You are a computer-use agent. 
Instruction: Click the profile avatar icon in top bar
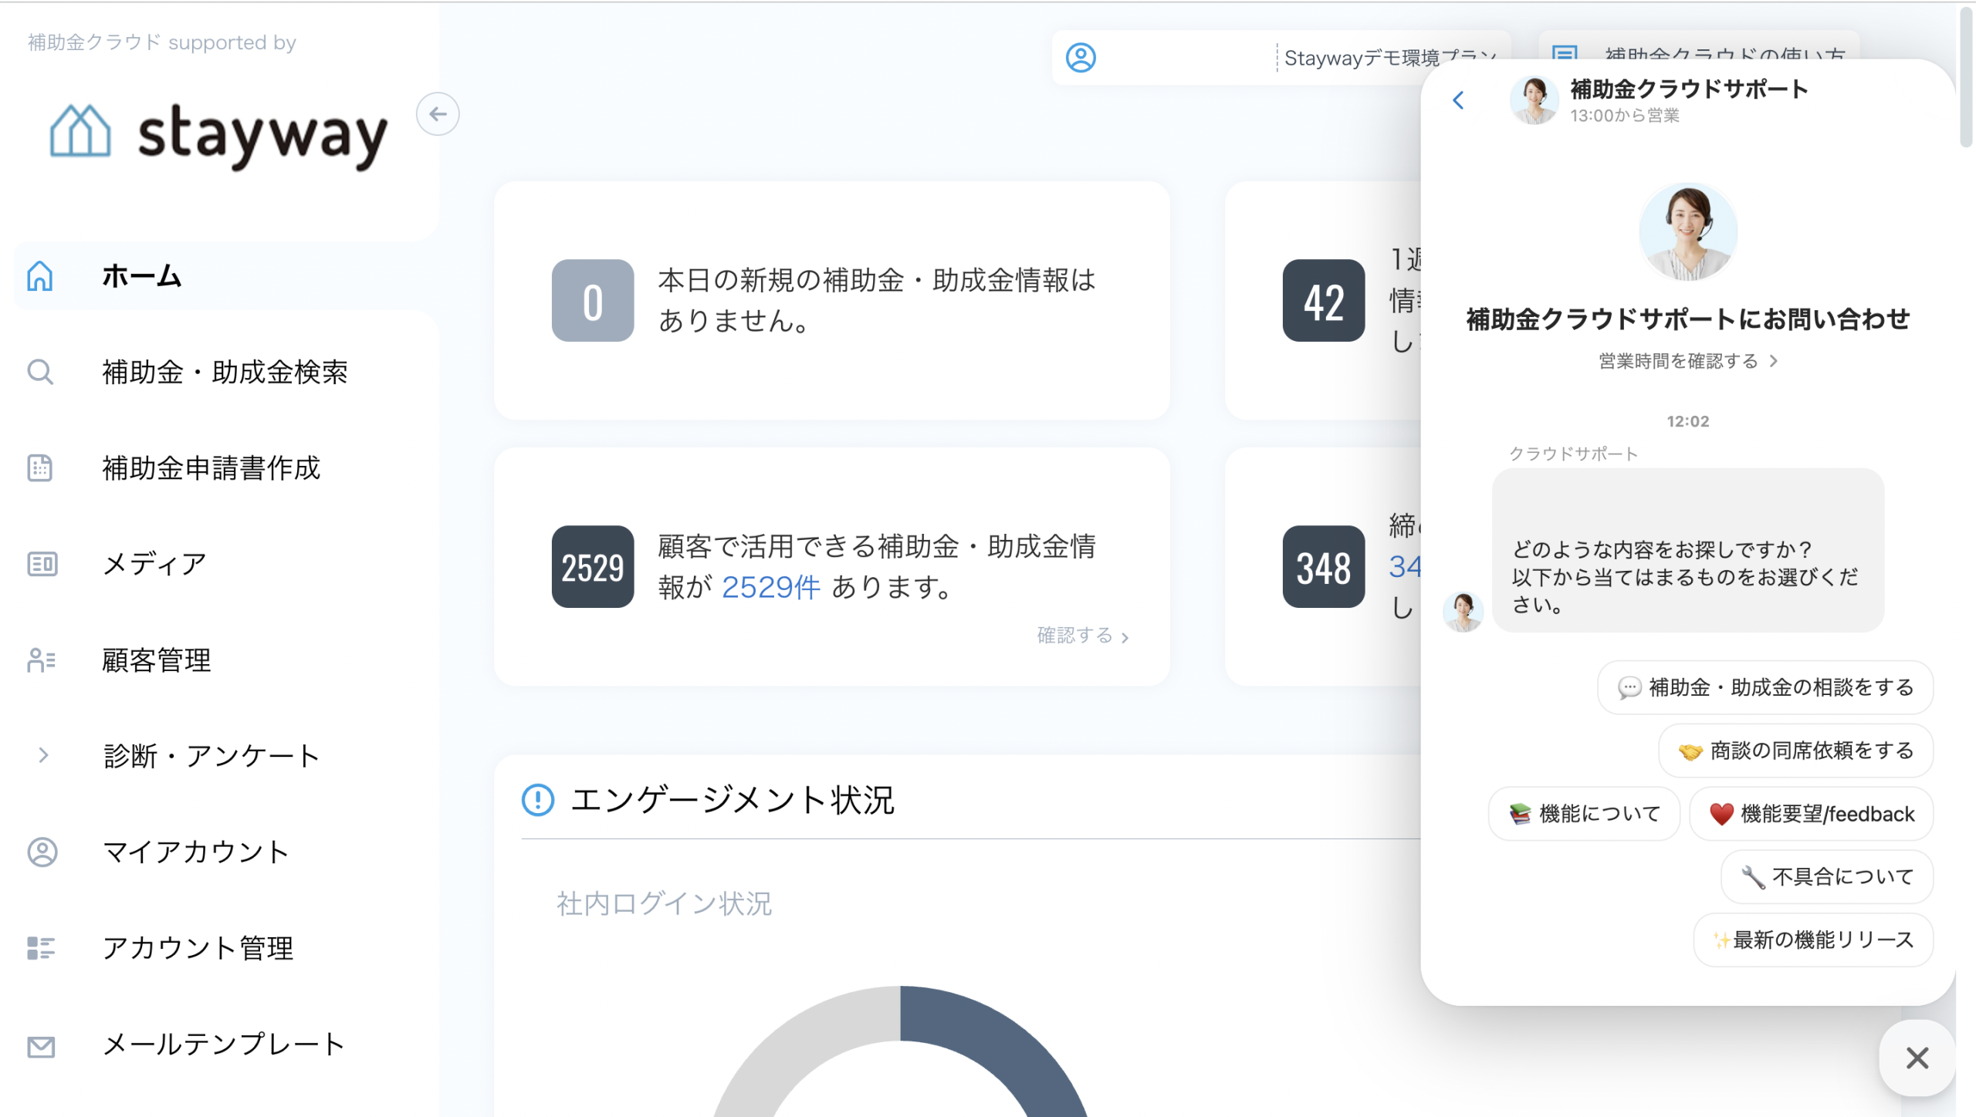pos(1081,58)
